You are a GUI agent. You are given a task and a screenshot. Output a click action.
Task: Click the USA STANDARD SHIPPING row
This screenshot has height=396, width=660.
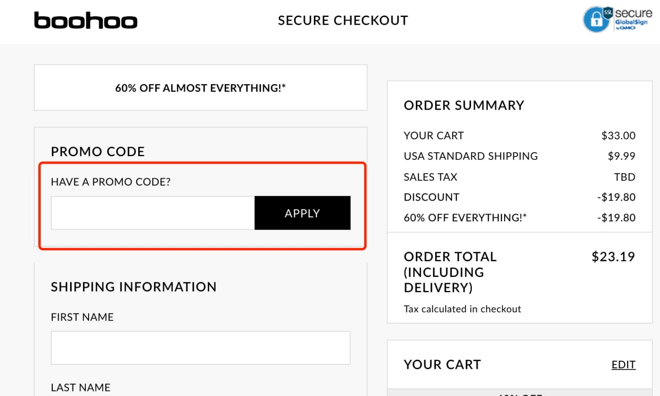[x=516, y=156]
